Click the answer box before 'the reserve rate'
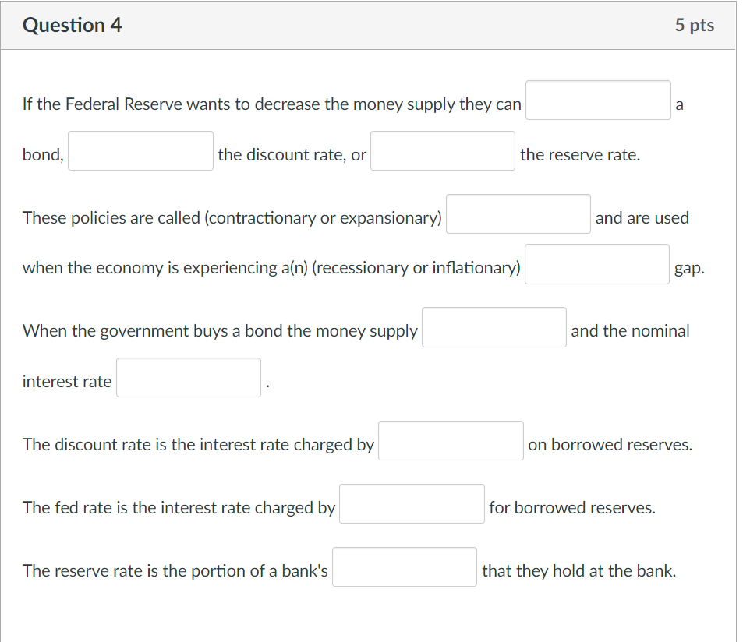This screenshot has height=642, width=743. [x=442, y=150]
